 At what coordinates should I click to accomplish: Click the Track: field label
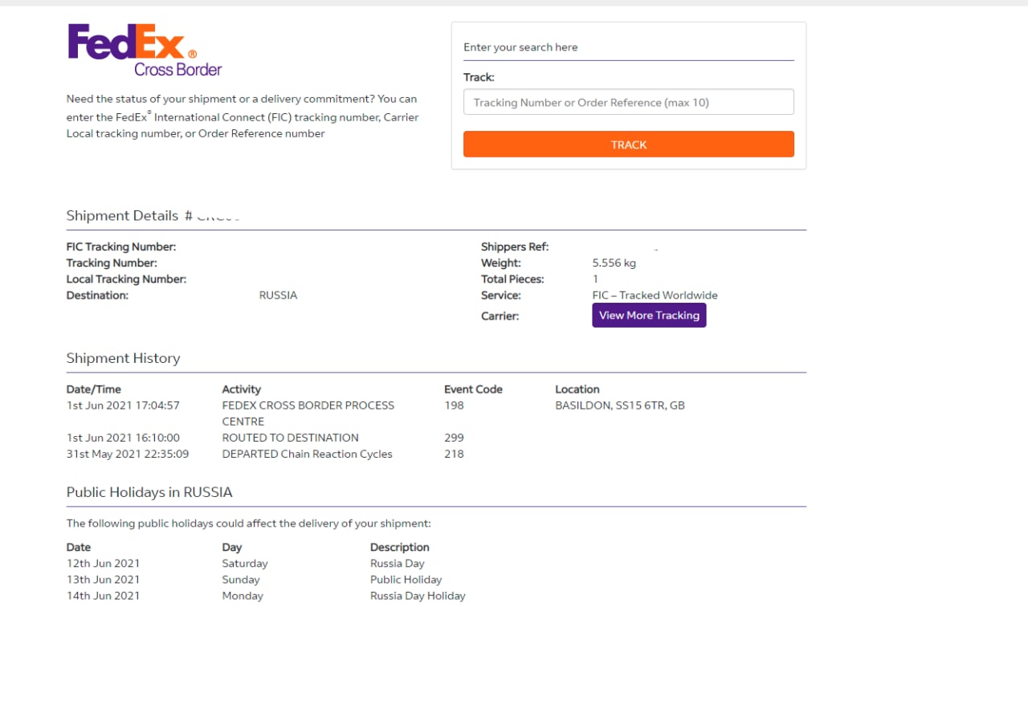(x=479, y=78)
